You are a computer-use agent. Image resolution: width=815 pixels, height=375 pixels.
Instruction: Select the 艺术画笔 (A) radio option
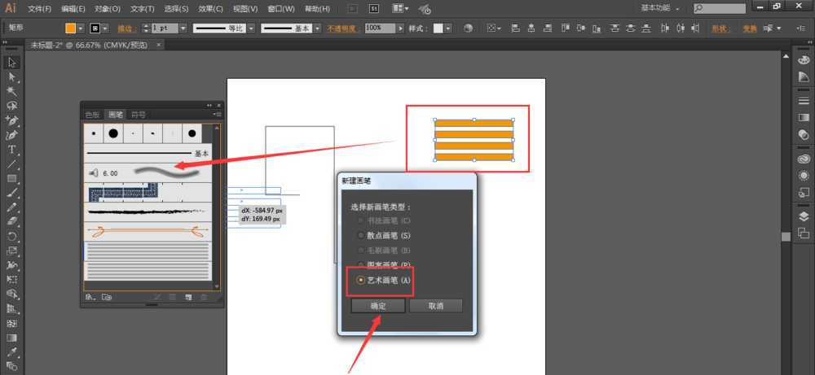(x=361, y=280)
